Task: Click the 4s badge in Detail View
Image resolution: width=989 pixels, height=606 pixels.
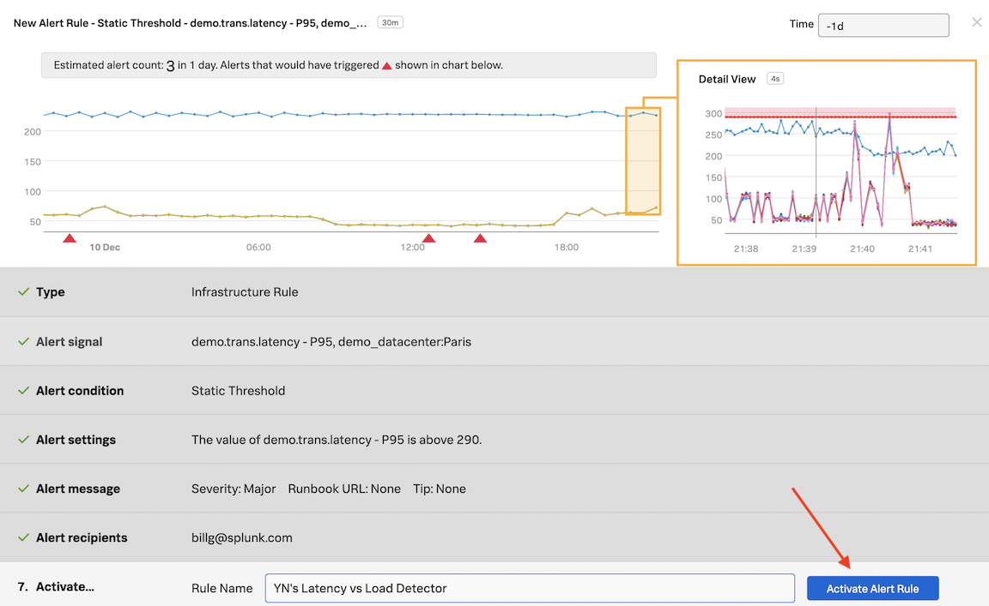Action: pyautogui.click(x=775, y=79)
